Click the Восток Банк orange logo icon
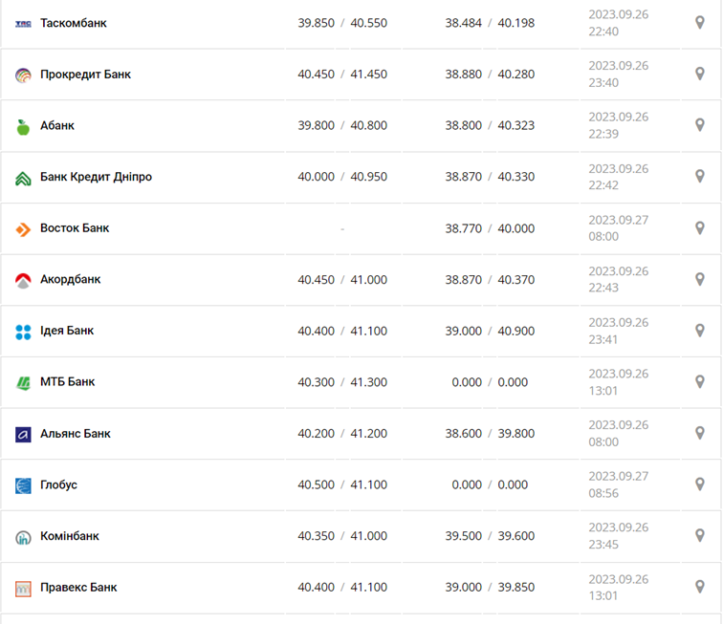The width and height of the screenshot is (723, 624). (x=24, y=229)
